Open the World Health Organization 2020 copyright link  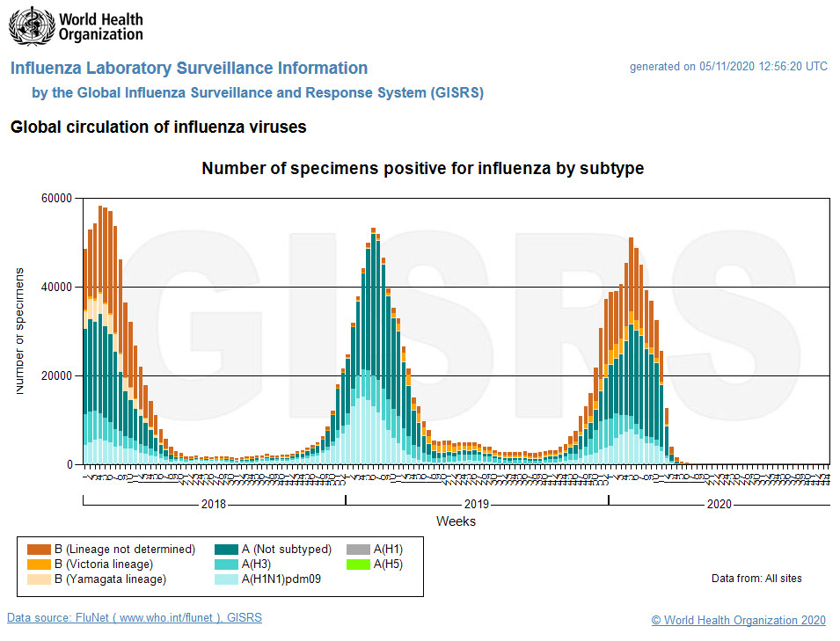738,621
